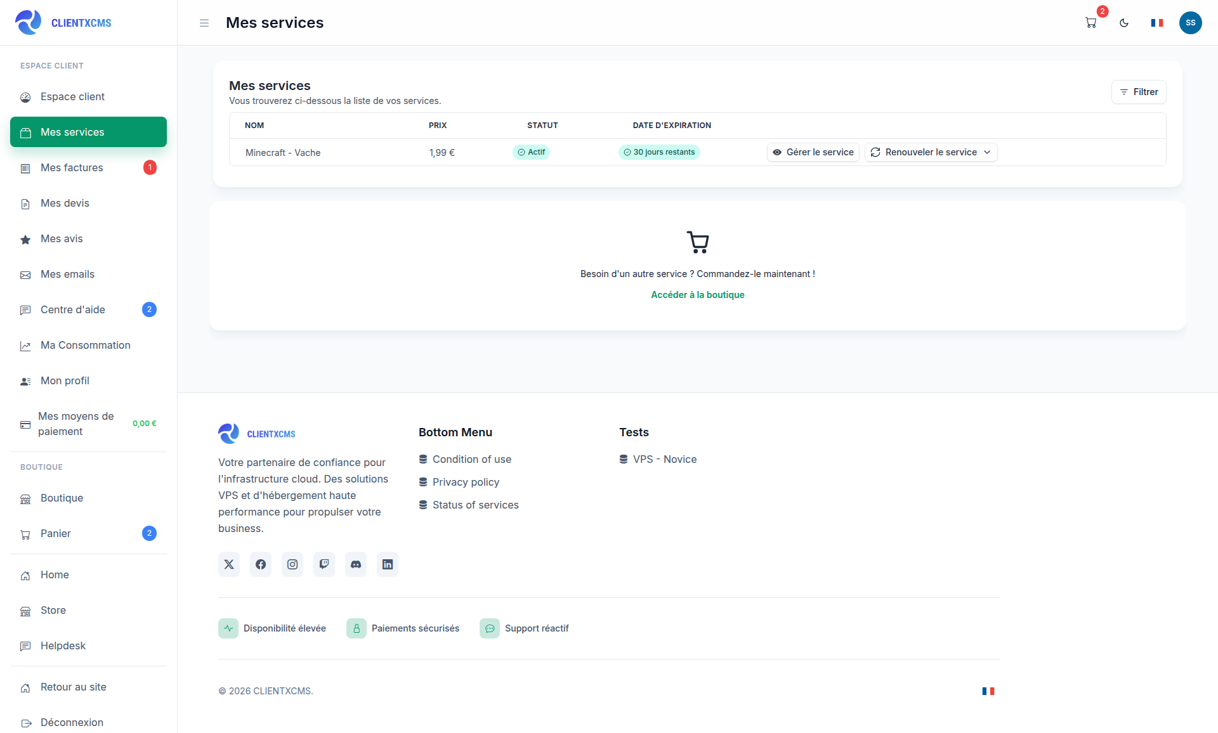Open language selector French flag in header
The width and height of the screenshot is (1218, 733).
pyautogui.click(x=1157, y=23)
